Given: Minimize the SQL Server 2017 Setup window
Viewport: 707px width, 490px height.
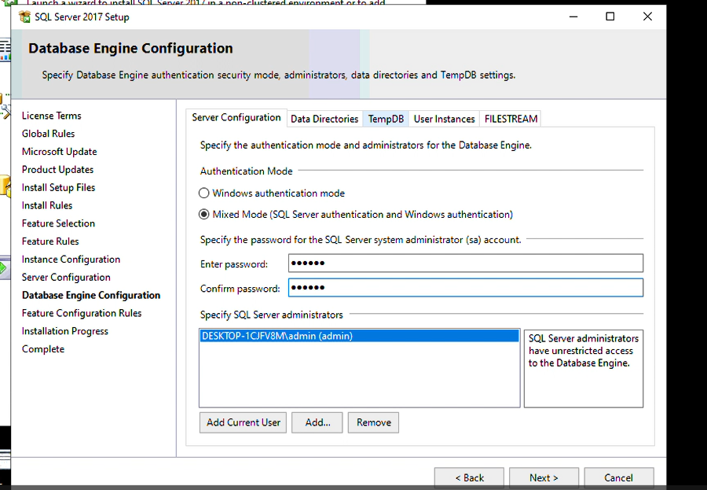Looking at the screenshot, I should click(573, 17).
